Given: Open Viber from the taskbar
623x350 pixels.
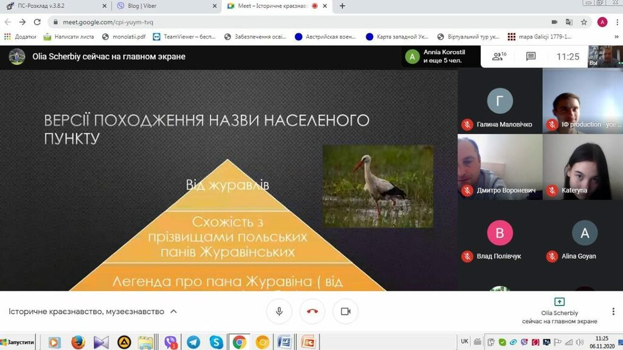Looking at the screenshot, I should tap(170, 341).
